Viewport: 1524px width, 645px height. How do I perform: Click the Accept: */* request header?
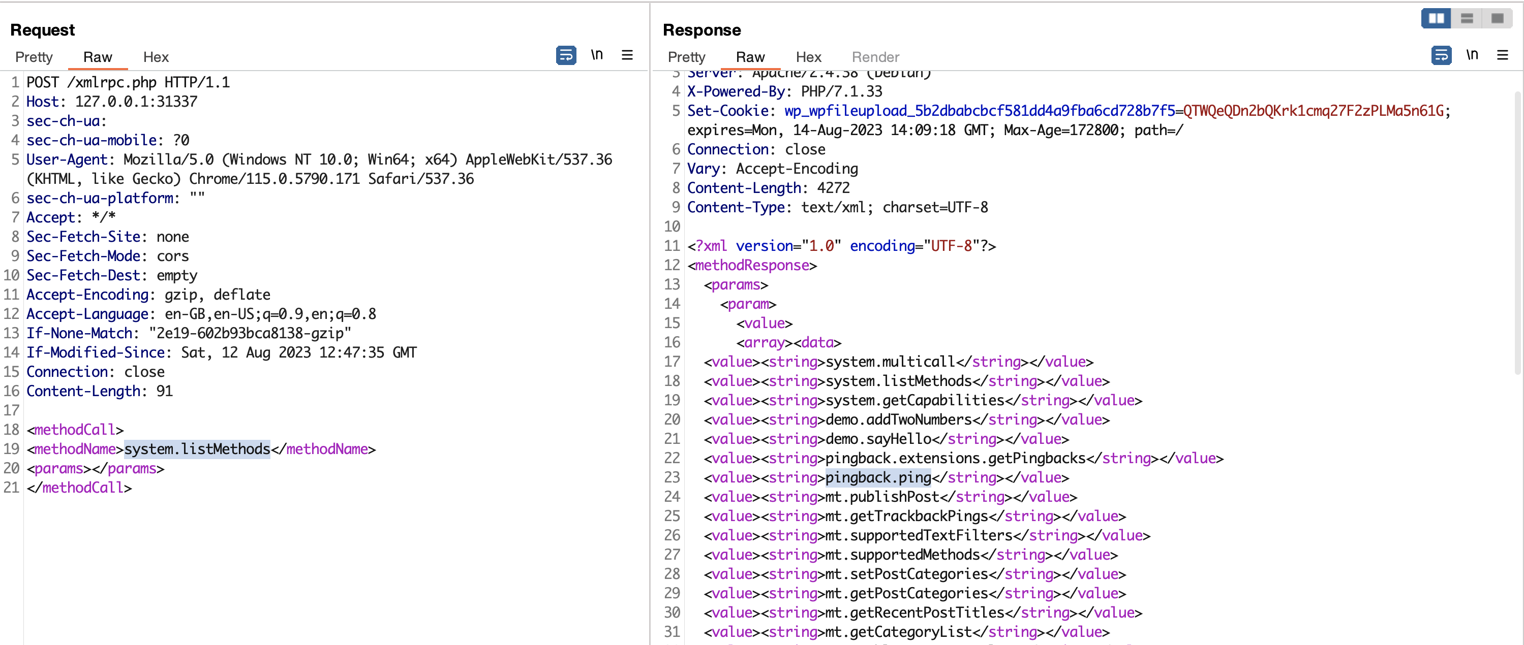pyautogui.click(x=70, y=217)
